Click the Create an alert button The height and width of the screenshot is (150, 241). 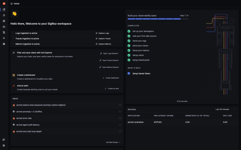point(112,88)
